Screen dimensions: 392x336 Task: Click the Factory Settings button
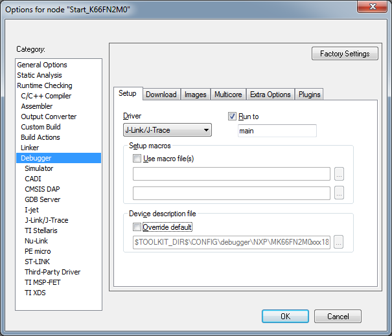point(345,54)
